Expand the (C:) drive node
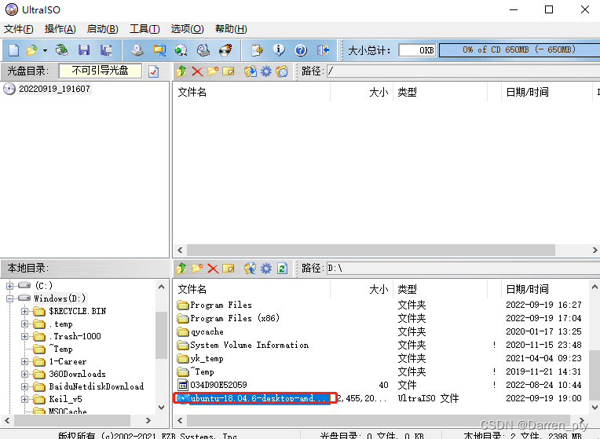 coord(10,286)
